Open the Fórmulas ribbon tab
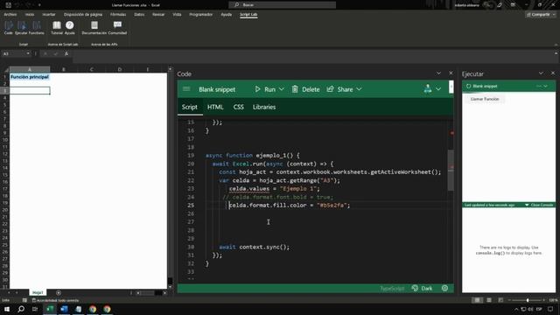Image resolution: width=560 pixels, height=315 pixels. [x=118, y=15]
